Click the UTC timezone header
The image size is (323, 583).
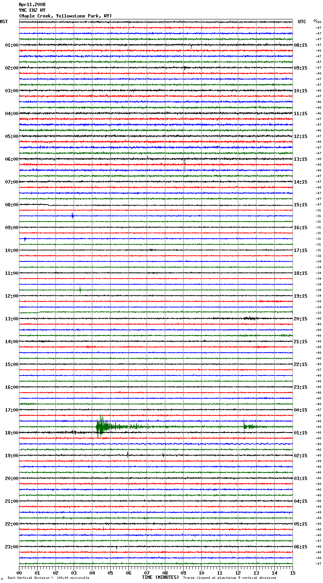click(x=302, y=22)
